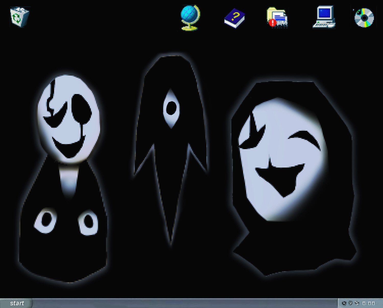383x308 pixels.
Task: Open the globe Internet icon
Action: (x=189, y=17)
